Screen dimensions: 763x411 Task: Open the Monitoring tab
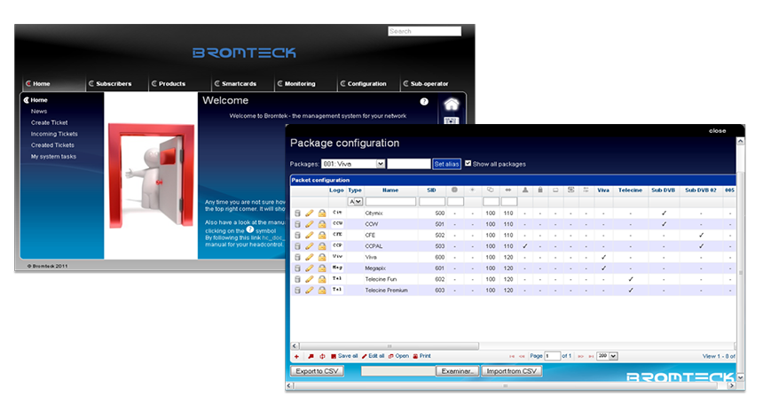(297, 83)
